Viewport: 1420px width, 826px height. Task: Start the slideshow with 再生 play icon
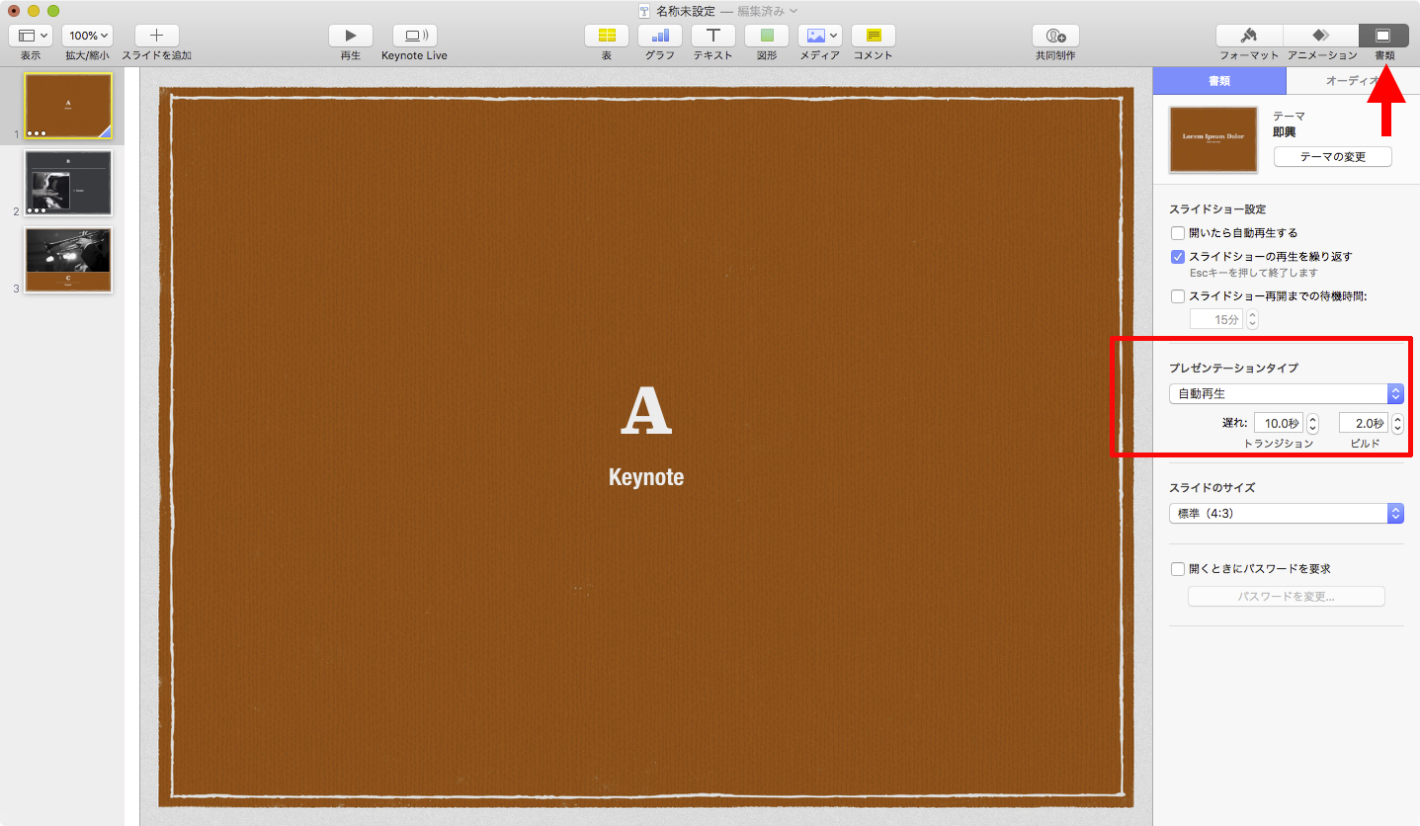(351, 36)
